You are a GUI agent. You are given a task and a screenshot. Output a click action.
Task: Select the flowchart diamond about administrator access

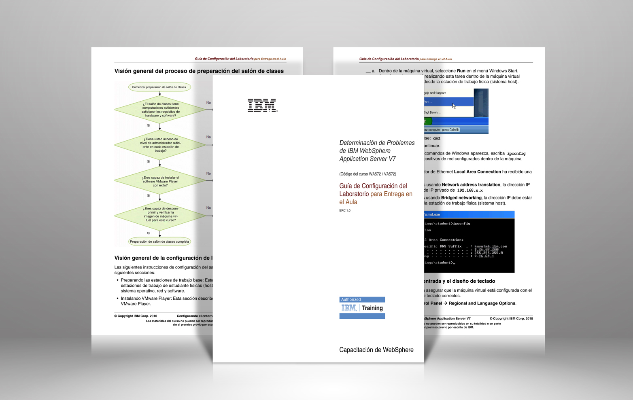click(x=160, y=145)
